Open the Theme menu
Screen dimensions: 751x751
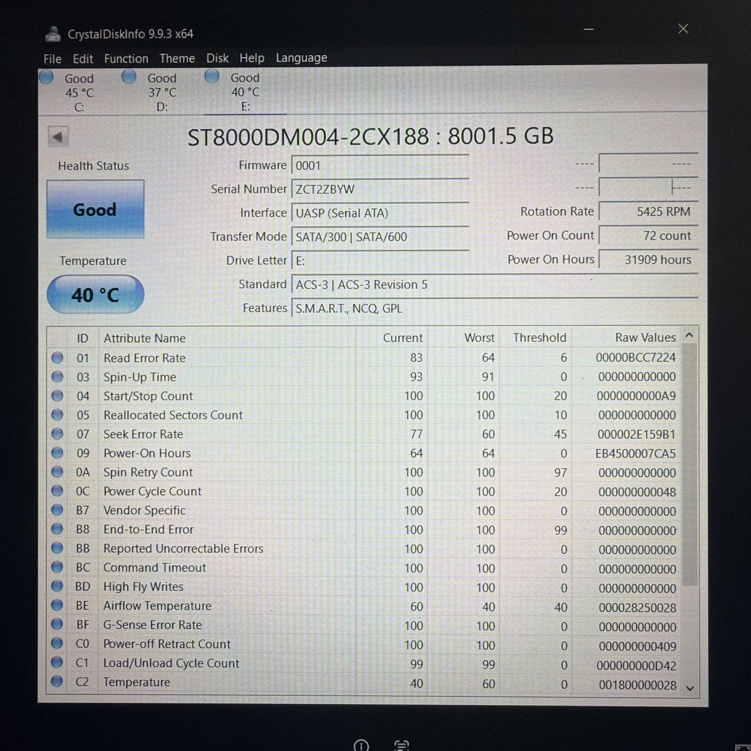click(x=177, y=58)
